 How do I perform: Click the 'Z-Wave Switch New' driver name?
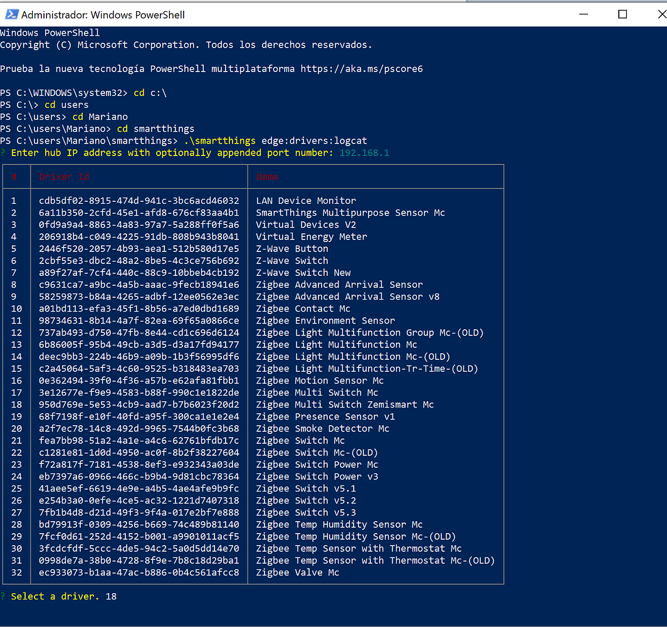(x=303, y=273)
